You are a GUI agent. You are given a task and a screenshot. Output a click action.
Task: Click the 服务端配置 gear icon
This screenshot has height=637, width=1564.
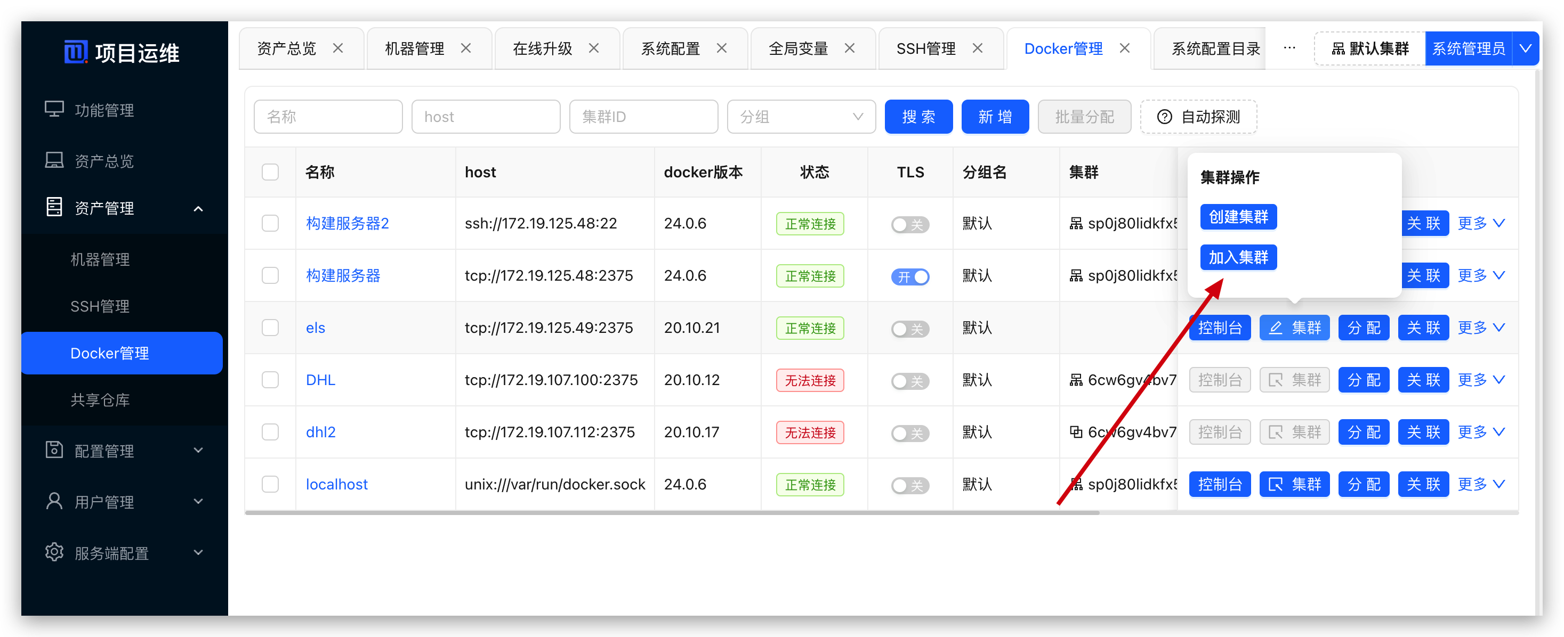[x=54, y=552]
